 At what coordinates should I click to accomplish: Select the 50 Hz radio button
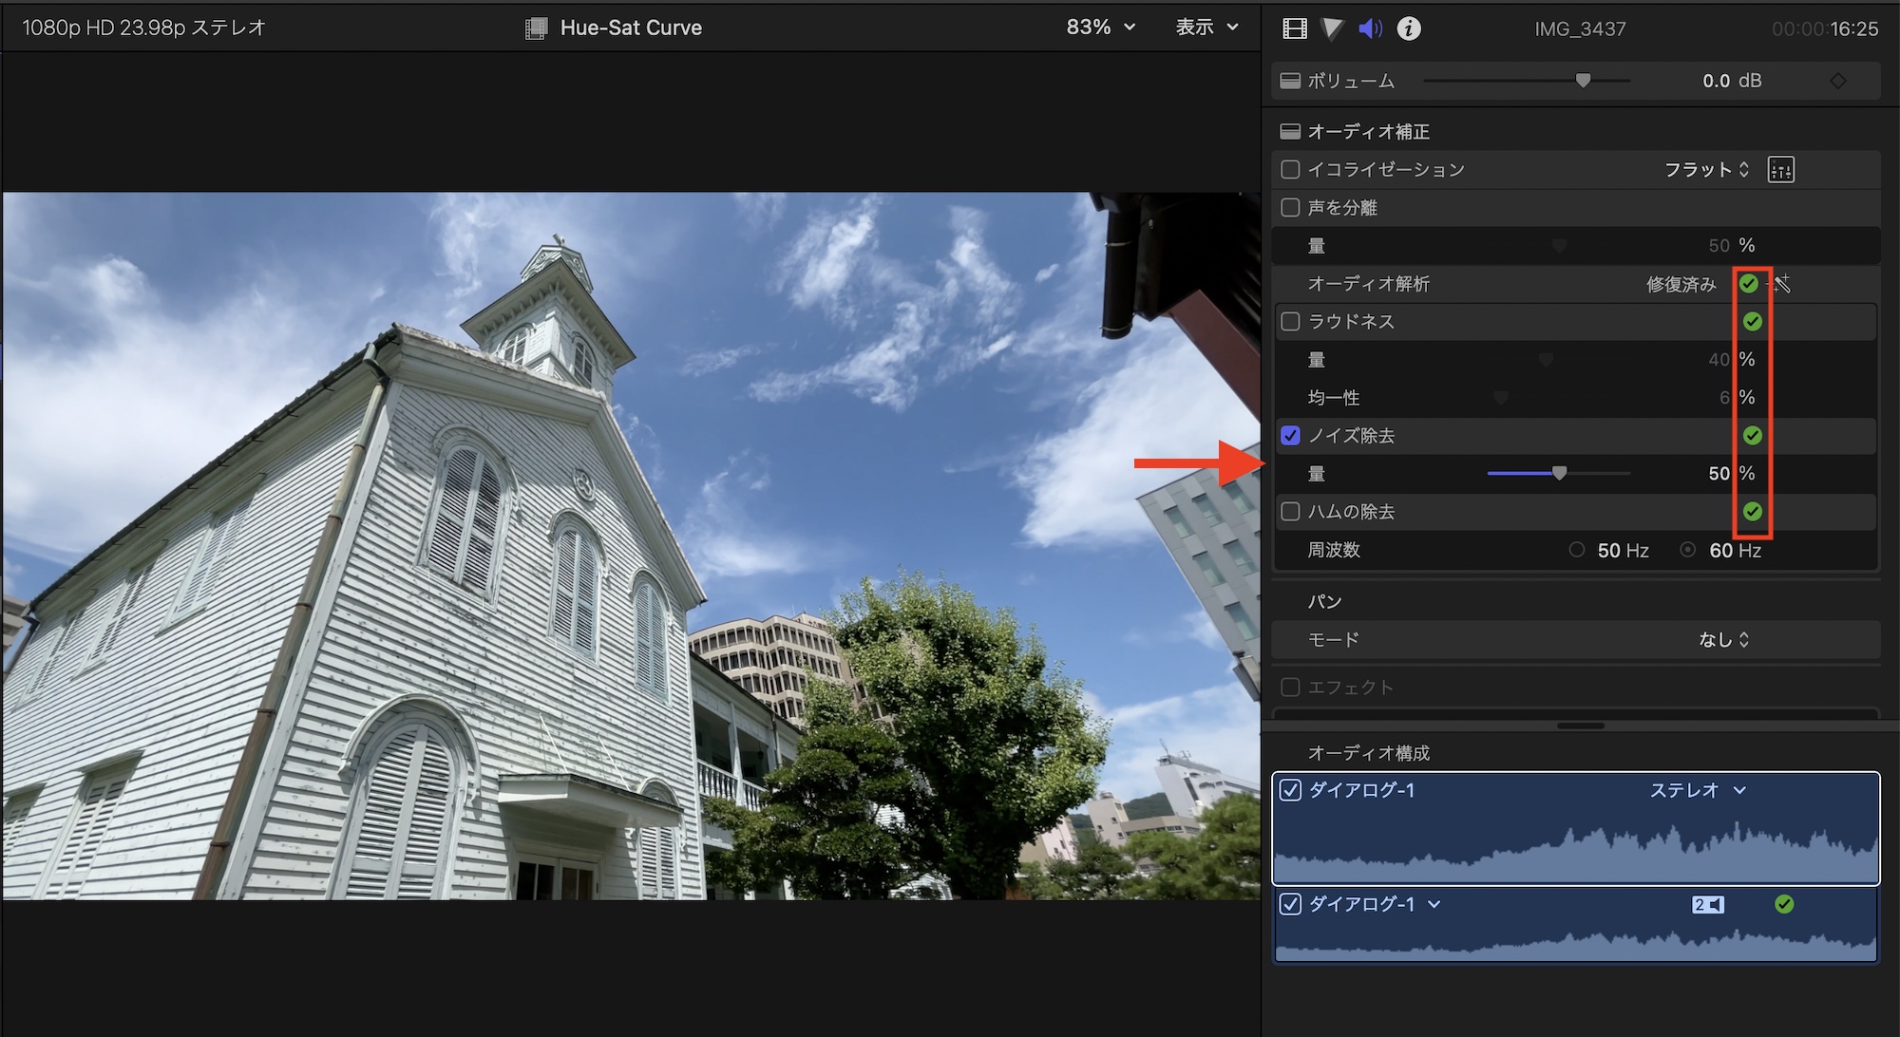(1577, 550)
